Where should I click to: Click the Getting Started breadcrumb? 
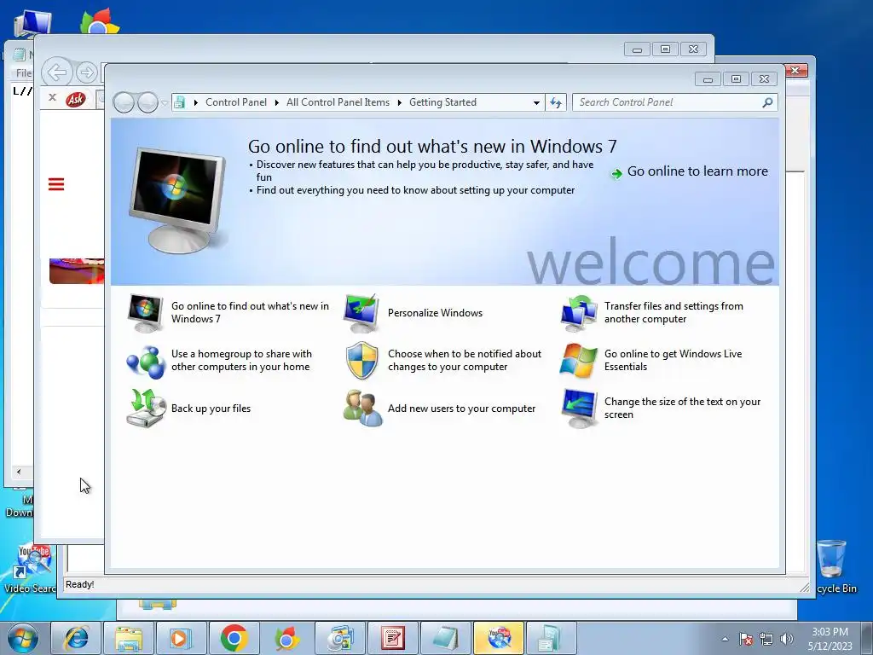click(442, 102)
